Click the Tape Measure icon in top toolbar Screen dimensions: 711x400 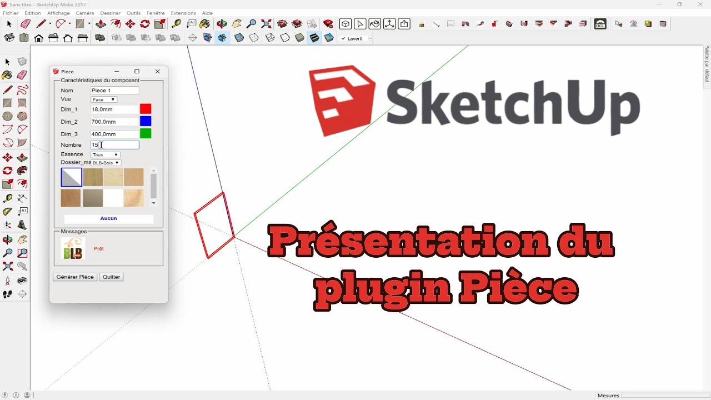click(x=176, y=24)
